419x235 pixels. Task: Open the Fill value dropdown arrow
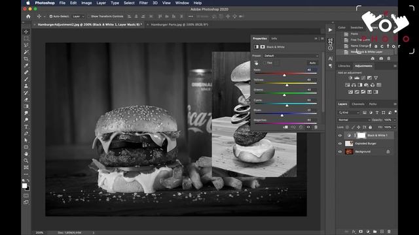(394, 127)
